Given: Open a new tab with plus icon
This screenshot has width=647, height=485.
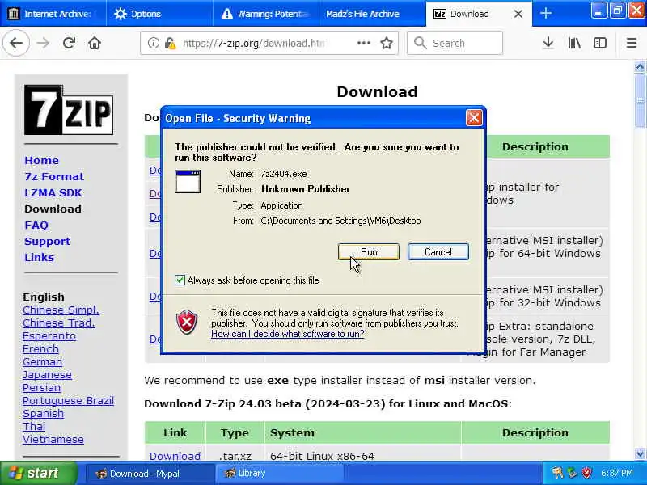Looking at the screenshot, I should point(545,14).
